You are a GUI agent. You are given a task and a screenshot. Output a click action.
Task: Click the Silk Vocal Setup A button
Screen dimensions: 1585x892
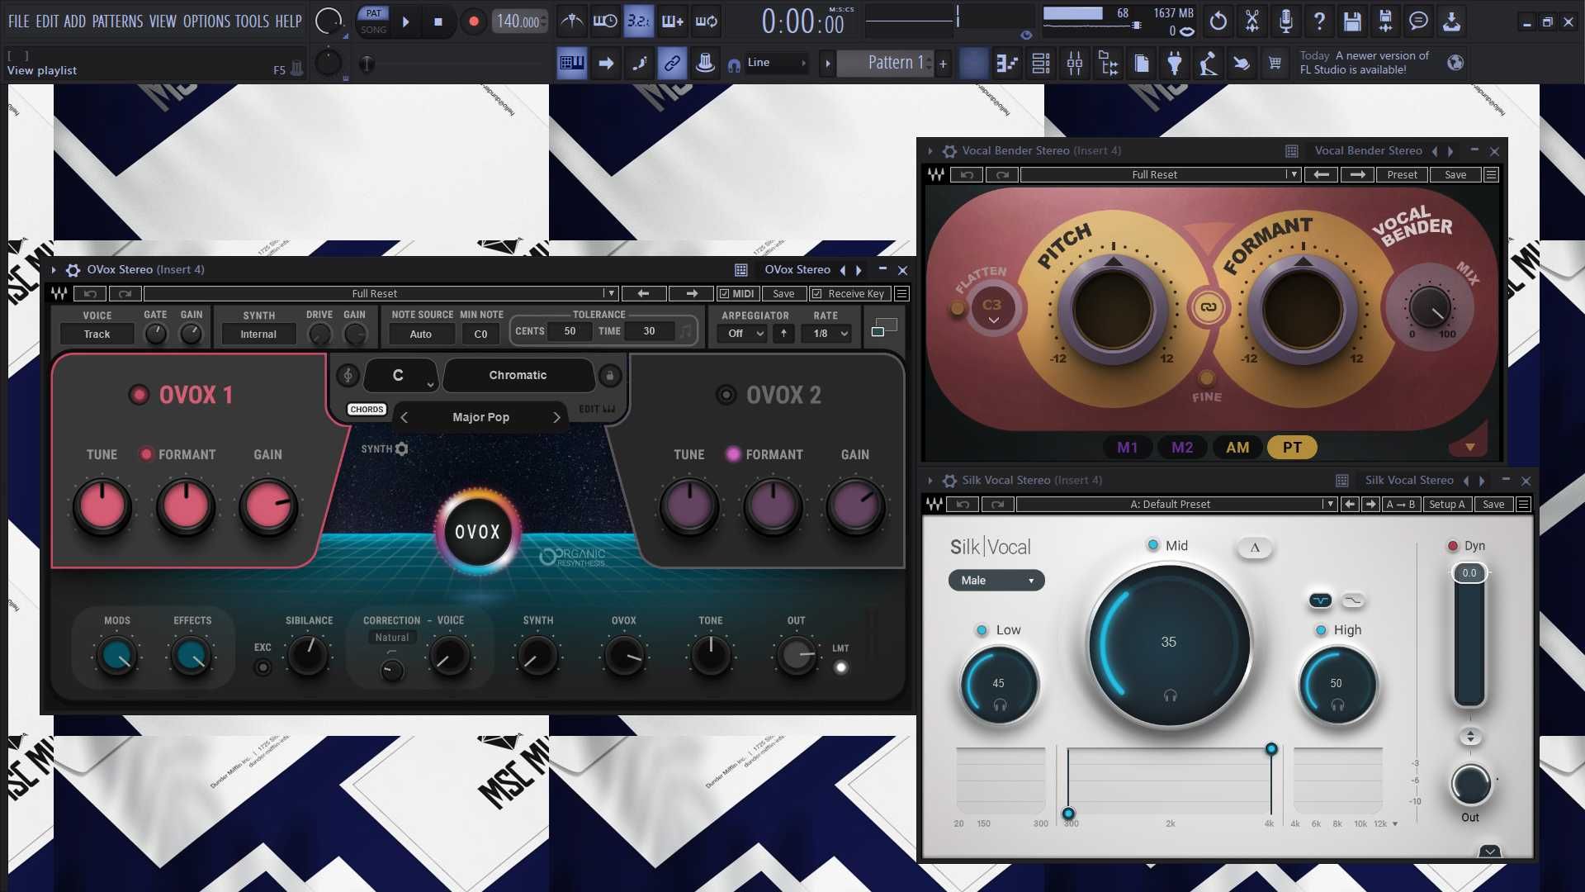[1446, 505]
